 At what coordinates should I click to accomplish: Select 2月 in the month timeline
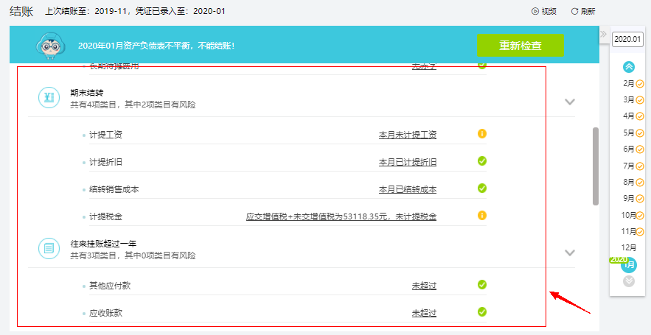pos(629,83)
